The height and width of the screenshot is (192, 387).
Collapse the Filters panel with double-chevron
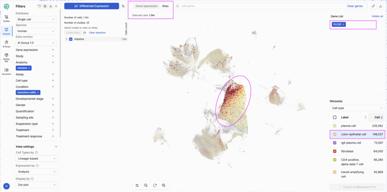point(56,6)
